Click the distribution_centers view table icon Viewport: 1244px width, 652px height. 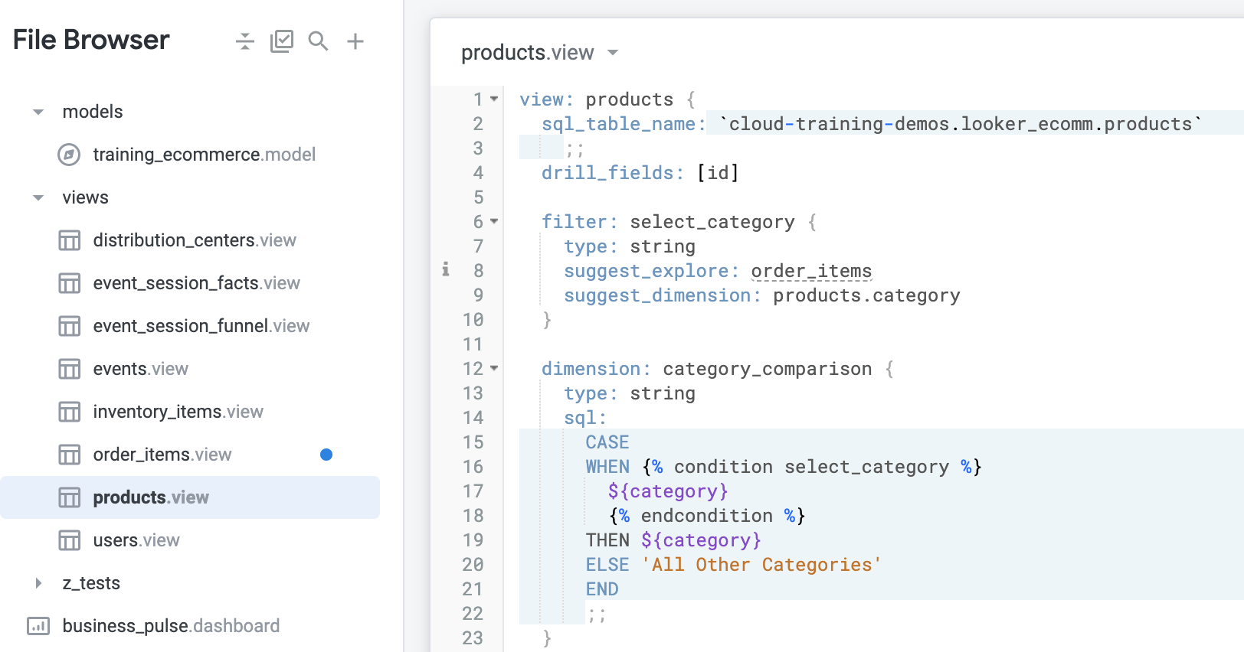tap(70, 240)
